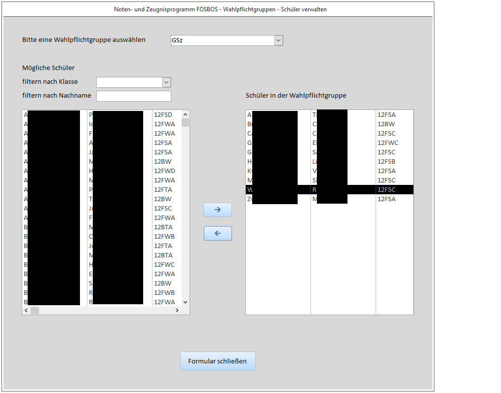The height and width of the screenshot is (393, 501).
Task: Click the vertical scrollbar thumb of left list
Action: [x=186, y=123]
